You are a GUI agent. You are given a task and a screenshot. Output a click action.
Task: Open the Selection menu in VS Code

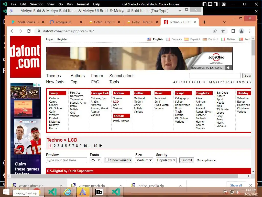(x=37, y=4)
